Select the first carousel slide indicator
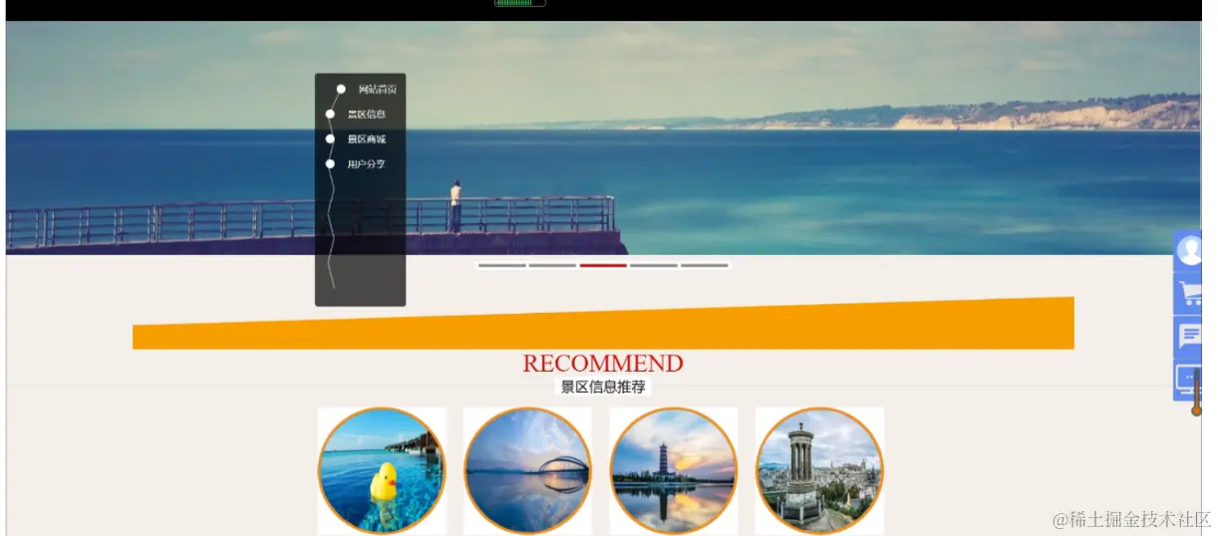 tap(502, 266)
